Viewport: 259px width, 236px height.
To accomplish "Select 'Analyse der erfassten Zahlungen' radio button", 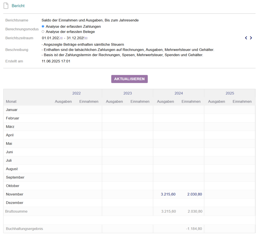I will tap(43, 26).
